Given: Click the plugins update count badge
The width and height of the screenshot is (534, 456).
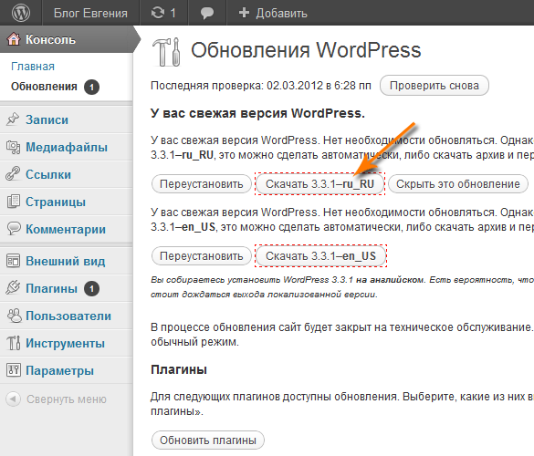Looking at the screenshot, I should pos(91,289).
